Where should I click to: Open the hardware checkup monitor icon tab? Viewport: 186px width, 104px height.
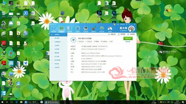(53, 29)
